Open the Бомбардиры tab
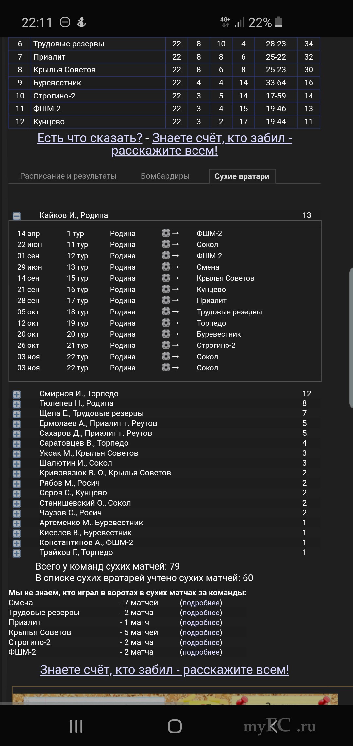The width and height of the screenshot is (353, 746). click(x=165, y=176)
